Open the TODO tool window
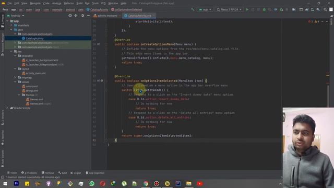The image size is (334, 188). click(11, 173)
